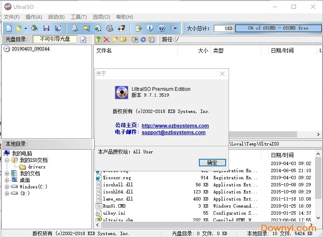Click 确定 in the About dialog
Viewport: 323px width, 238px height.
(212, 163)
